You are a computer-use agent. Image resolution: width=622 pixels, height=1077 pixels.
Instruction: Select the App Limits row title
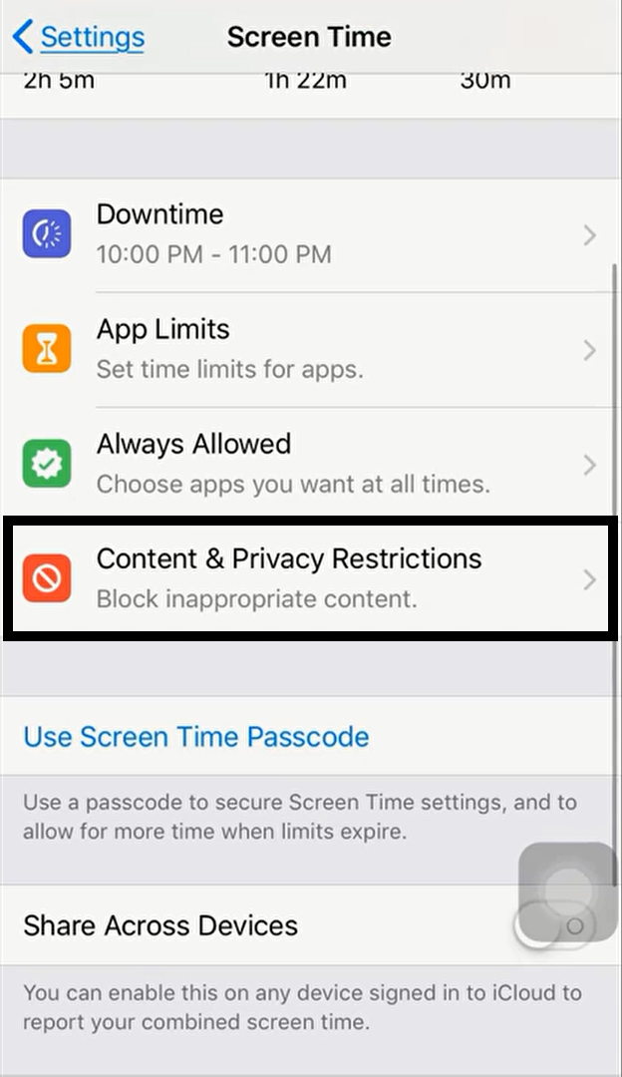pos(162,330)
